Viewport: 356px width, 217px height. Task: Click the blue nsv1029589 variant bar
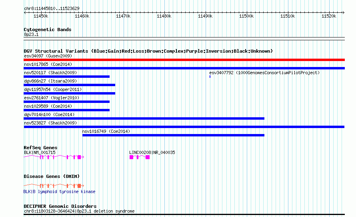(x=66, y=110)
